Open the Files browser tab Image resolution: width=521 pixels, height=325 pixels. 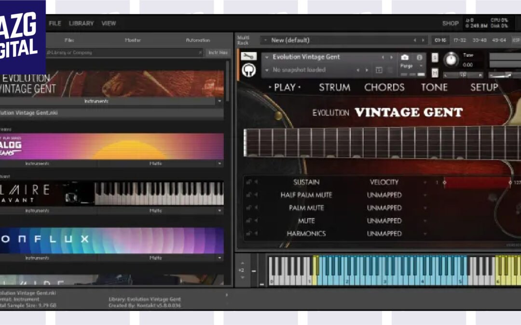(69, 40)
